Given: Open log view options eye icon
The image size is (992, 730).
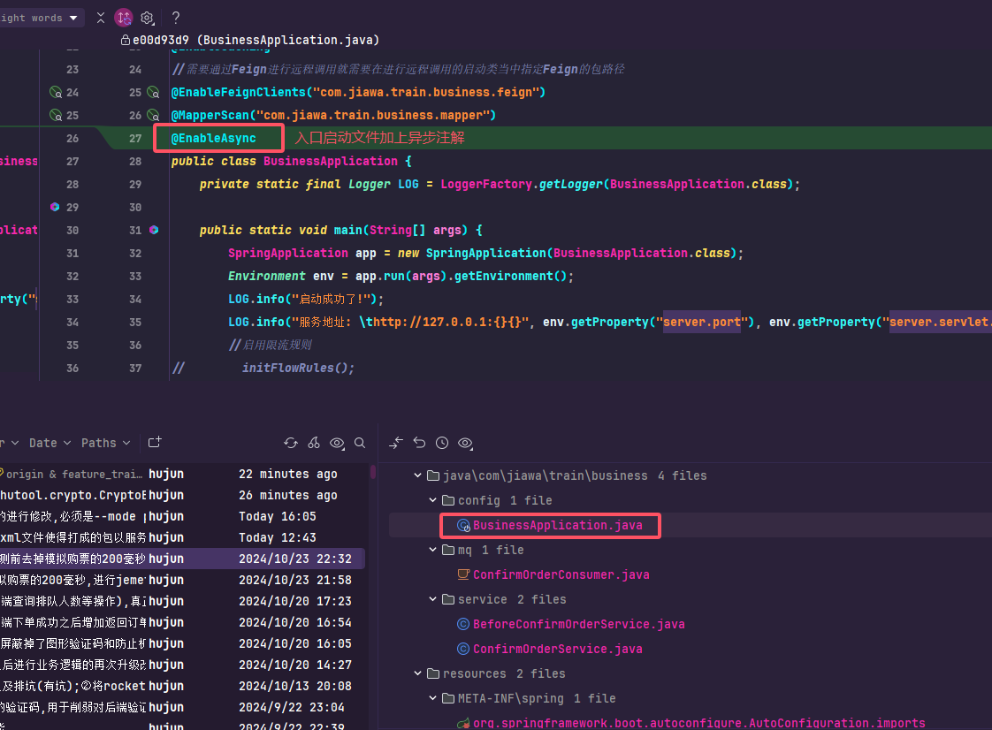Looking at the screenshot, I should coord(337,443).
